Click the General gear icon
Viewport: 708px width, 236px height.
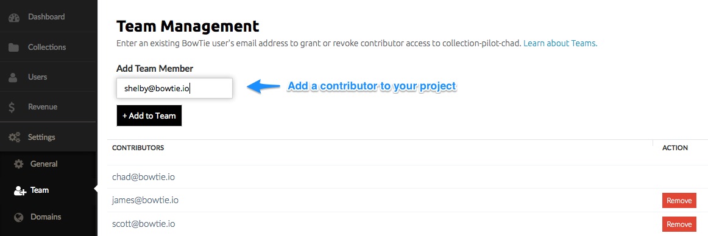pyautogui.click(x=18, y=164)
